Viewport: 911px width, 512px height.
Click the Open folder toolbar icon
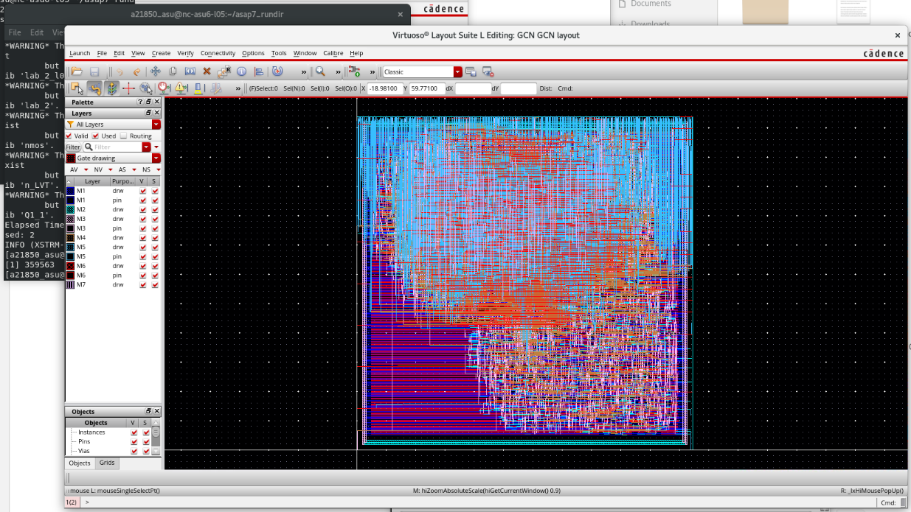pyautogui.click(x=77, y=71)
